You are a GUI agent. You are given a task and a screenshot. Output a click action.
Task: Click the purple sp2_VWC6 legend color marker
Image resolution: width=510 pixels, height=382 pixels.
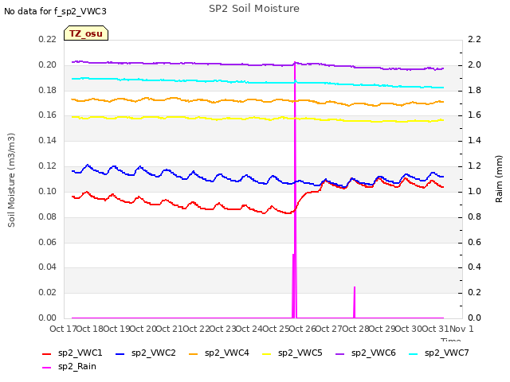point(340,353)
